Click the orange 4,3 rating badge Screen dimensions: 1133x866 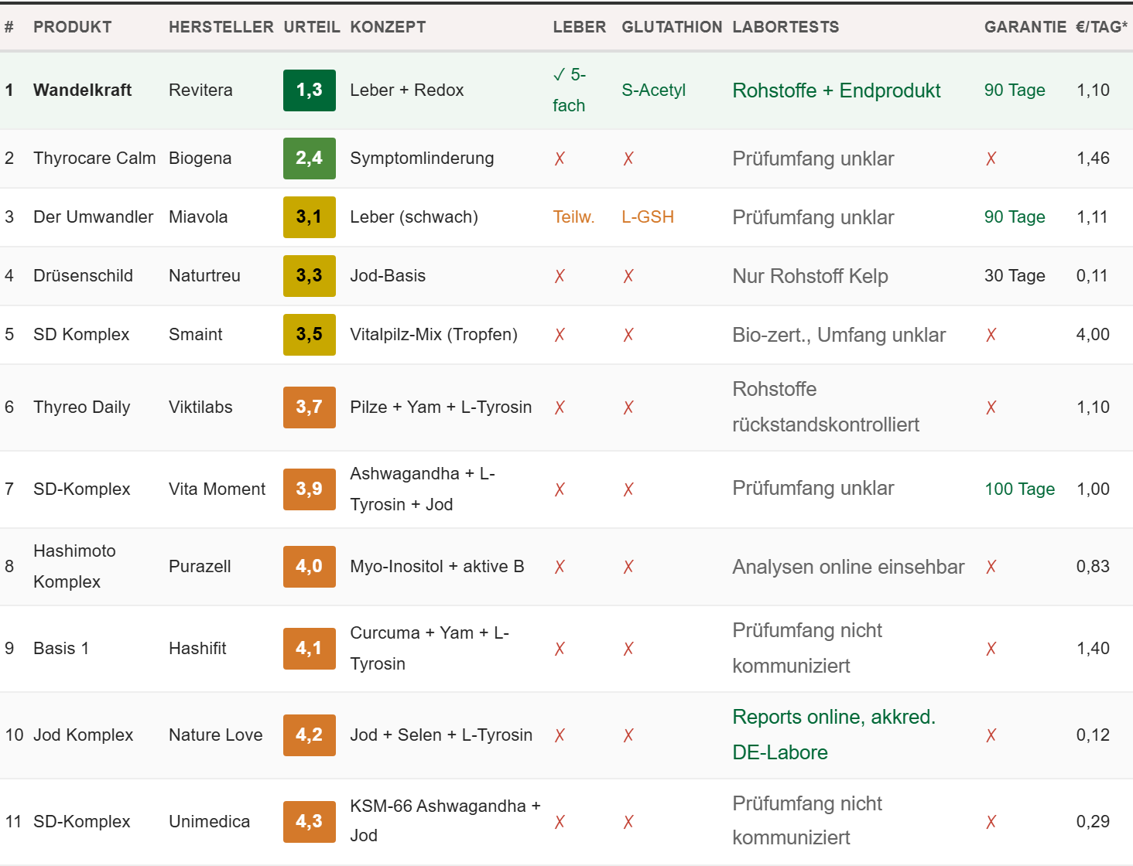pos(310,822)
